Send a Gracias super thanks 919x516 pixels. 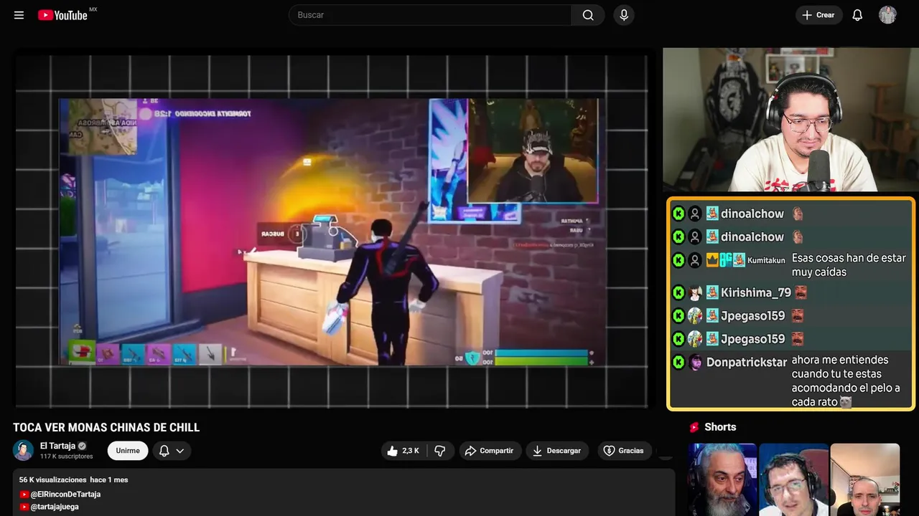tap(624, 451)
